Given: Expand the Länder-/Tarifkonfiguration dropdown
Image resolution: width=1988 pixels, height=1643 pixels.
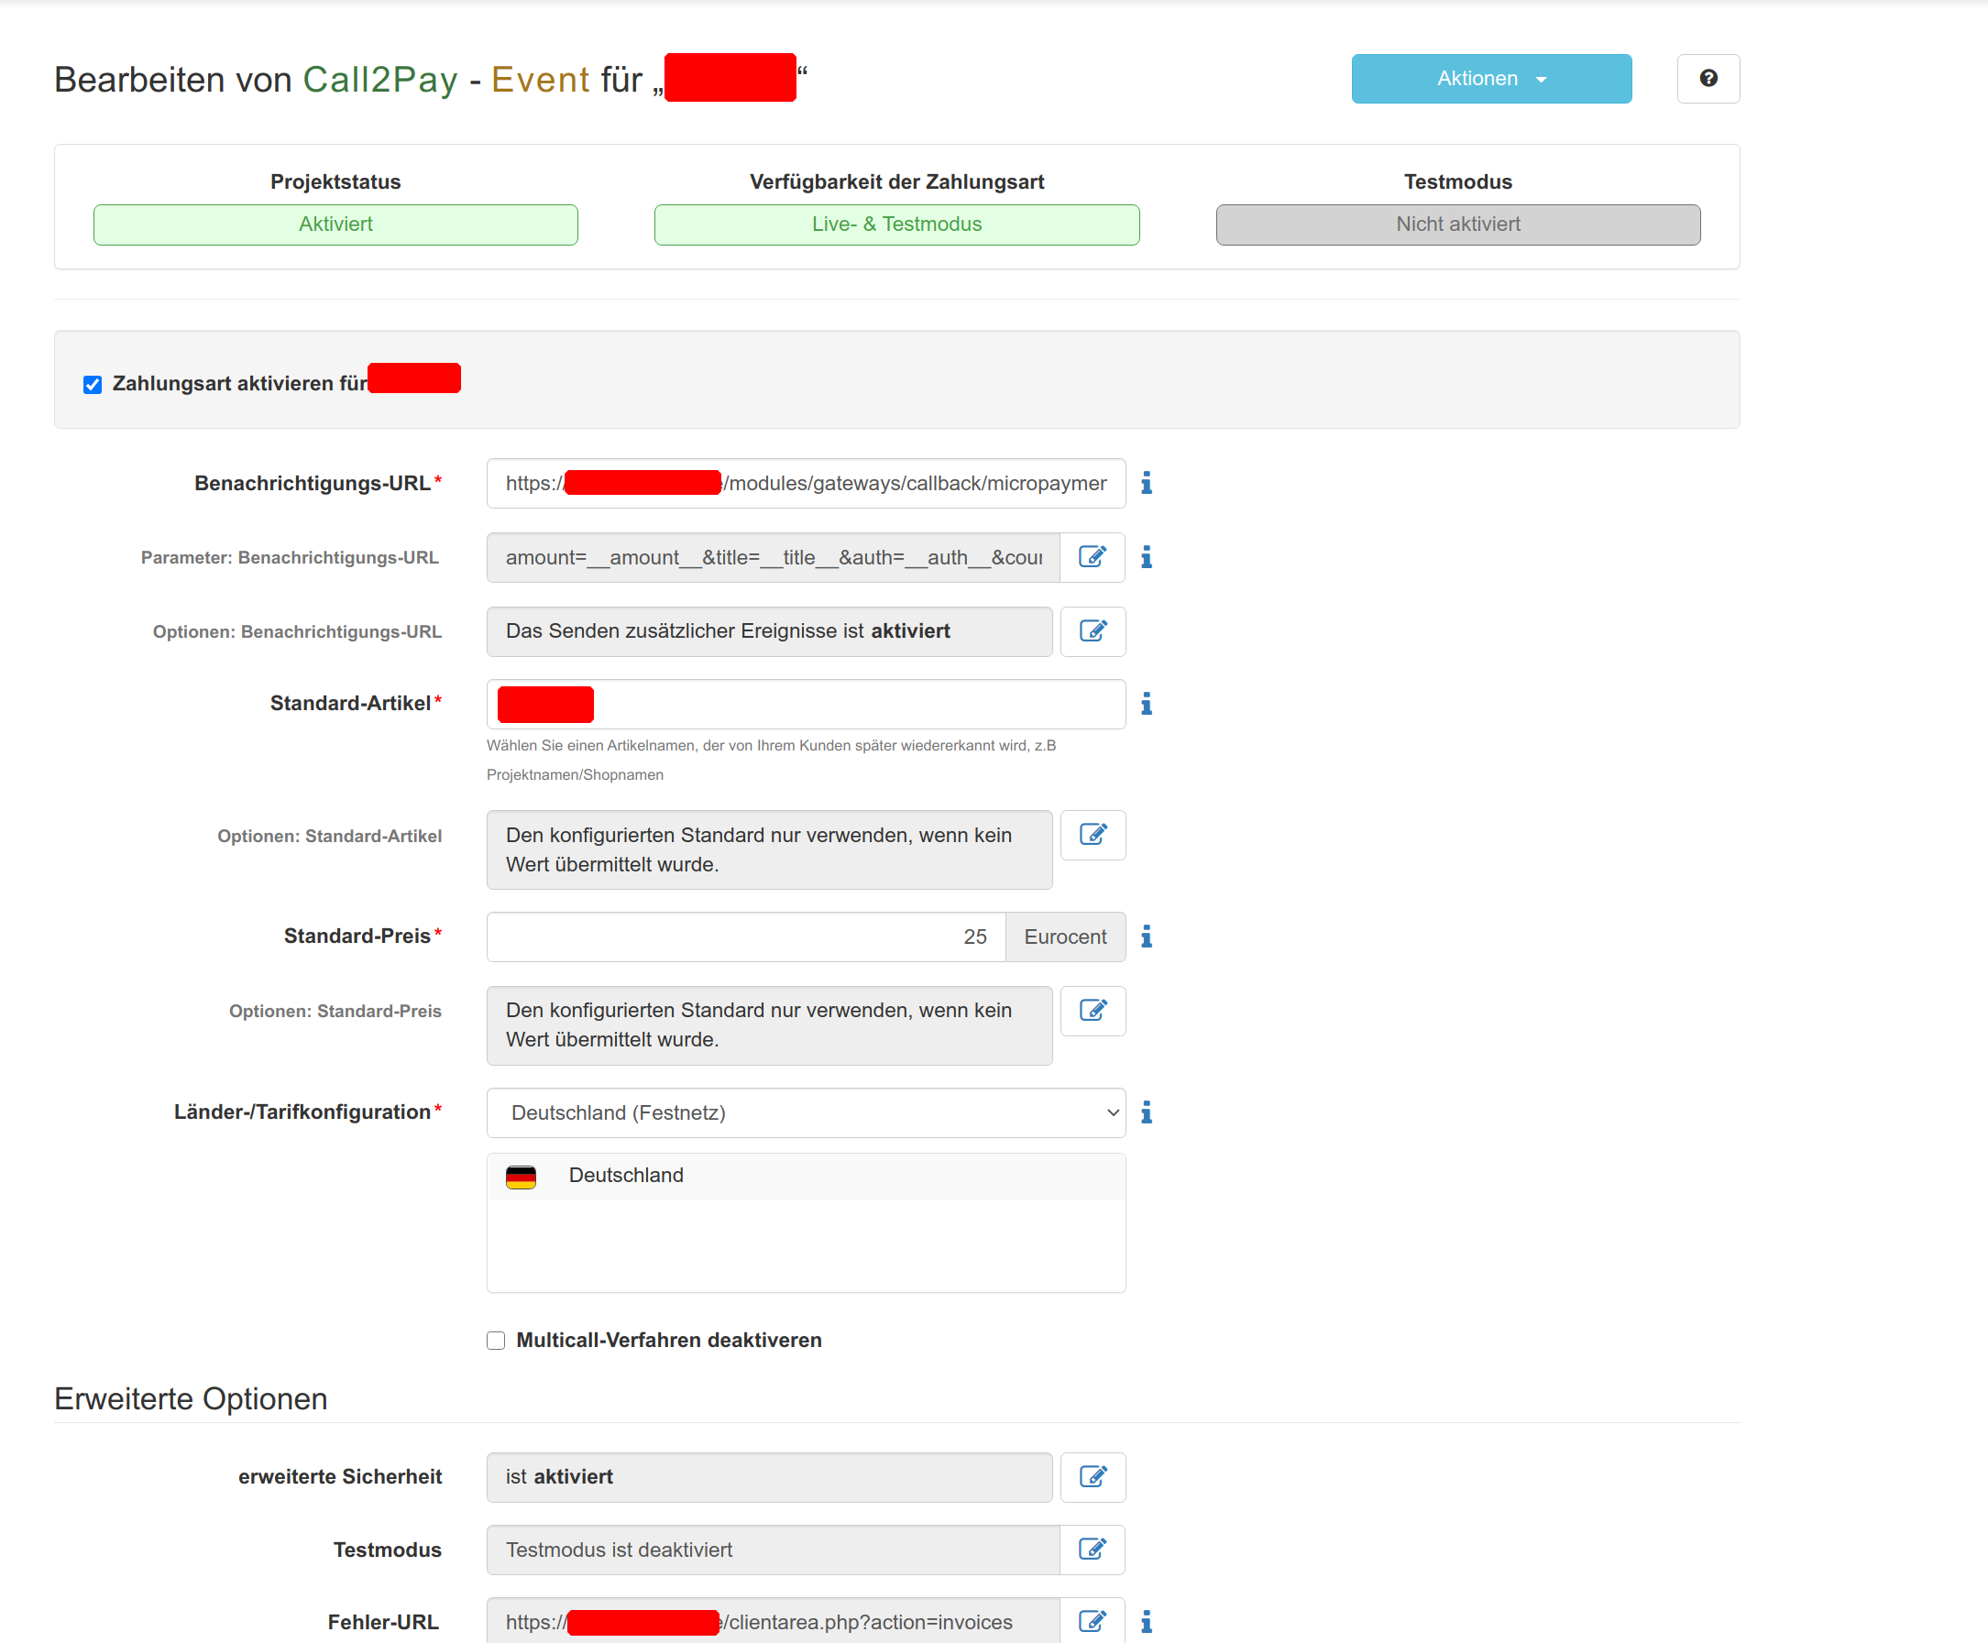Looking at the screenshot, I should [x=806, y=1113].
